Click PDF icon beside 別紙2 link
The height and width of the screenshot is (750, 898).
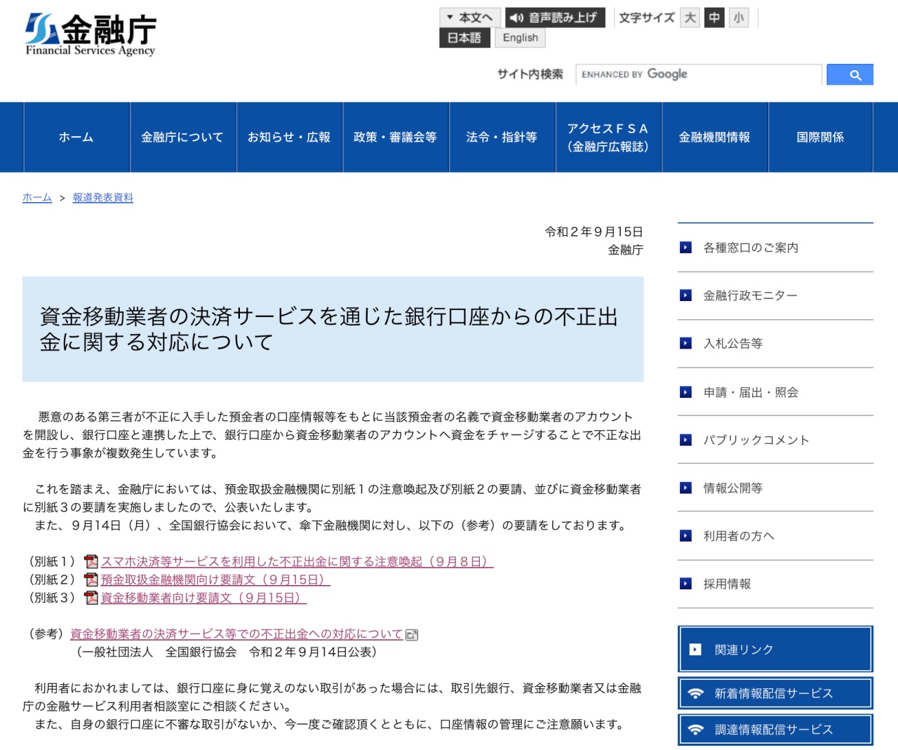pyautogui.click(x=91, y=580)
